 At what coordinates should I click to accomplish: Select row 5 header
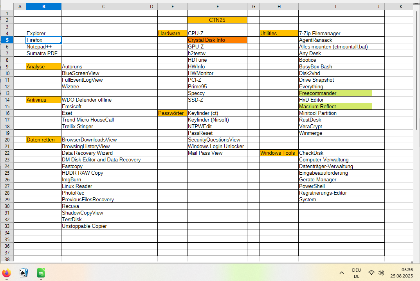(x=7, y=40)
